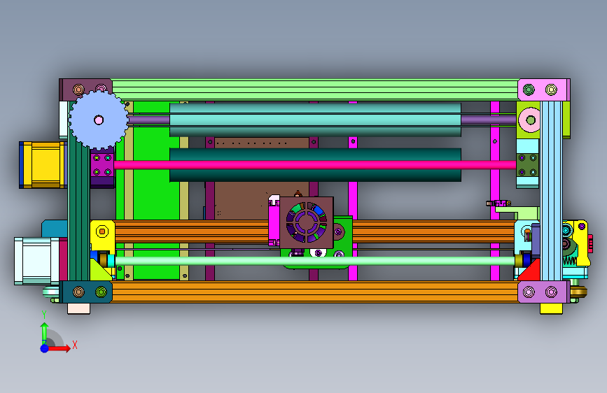Select the purple corner bracket bottom right
The width and height of the screenshot is (607, 393).
tap(543, 292)
